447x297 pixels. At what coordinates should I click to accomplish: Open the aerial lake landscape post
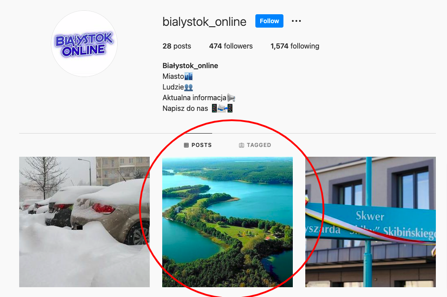[x=227, y=222]
